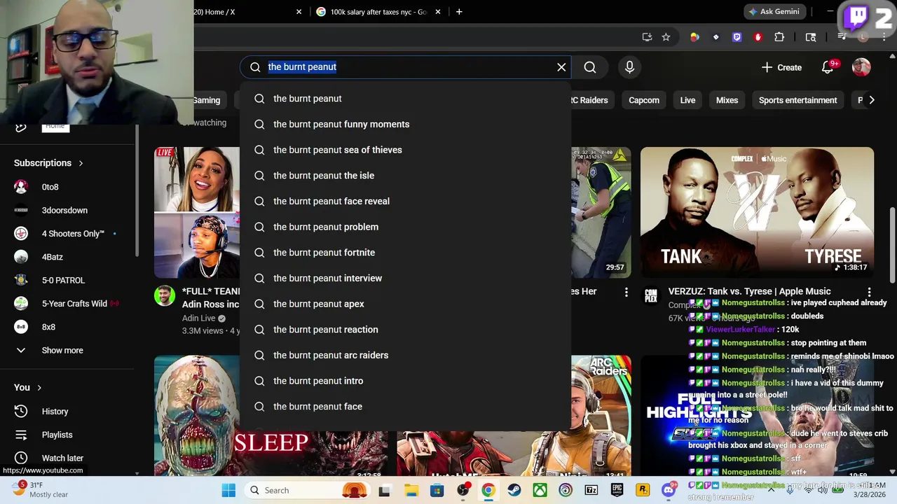Open a new browser tab with plus
Screen dimensions: 897x504
[x=459, y=12]
